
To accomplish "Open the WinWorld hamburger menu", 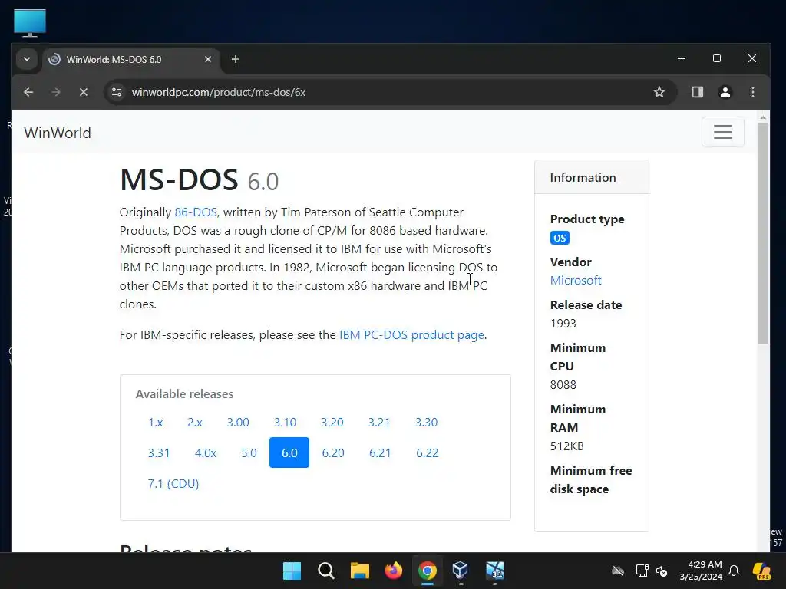I will (723, 132).
